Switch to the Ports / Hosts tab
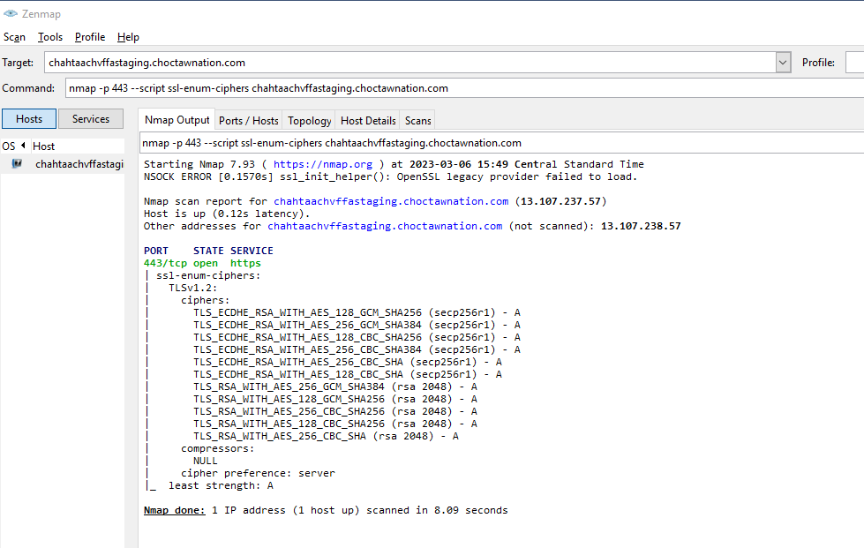The image size is (864, 548). (x=249, y=121)
